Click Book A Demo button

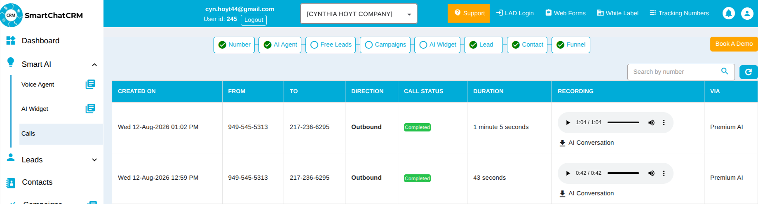[x=734, y=44]
